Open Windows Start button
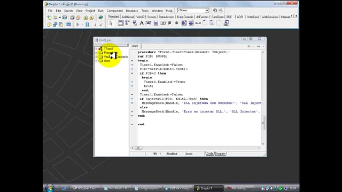 pos(50,188)
